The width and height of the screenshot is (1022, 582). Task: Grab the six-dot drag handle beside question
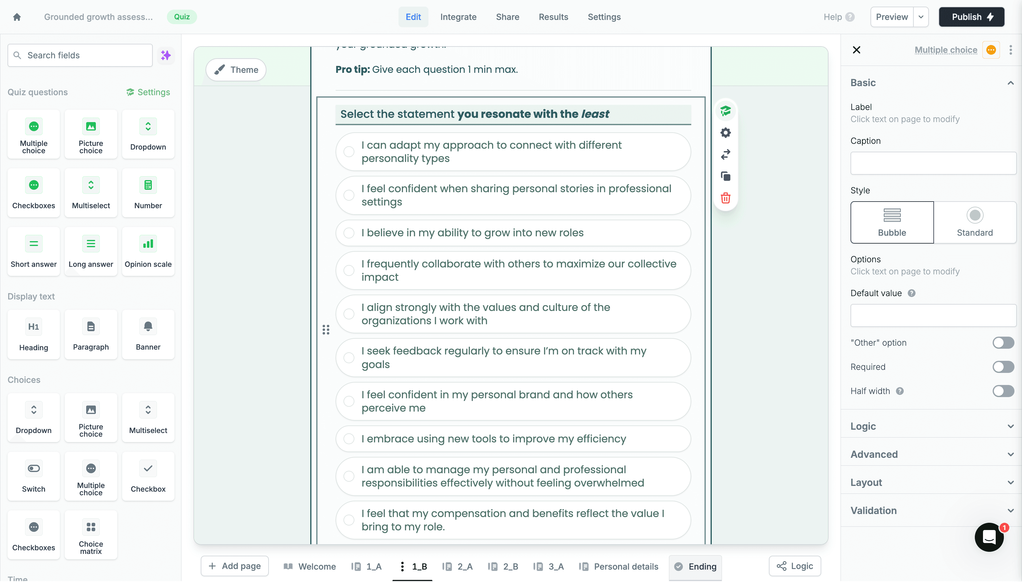tap(326, 330)
